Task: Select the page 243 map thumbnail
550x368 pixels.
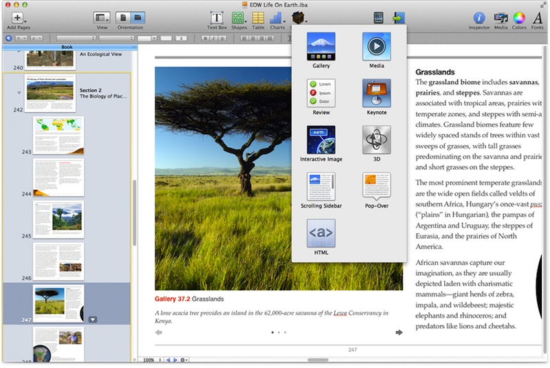Action: tap(58, 136)
